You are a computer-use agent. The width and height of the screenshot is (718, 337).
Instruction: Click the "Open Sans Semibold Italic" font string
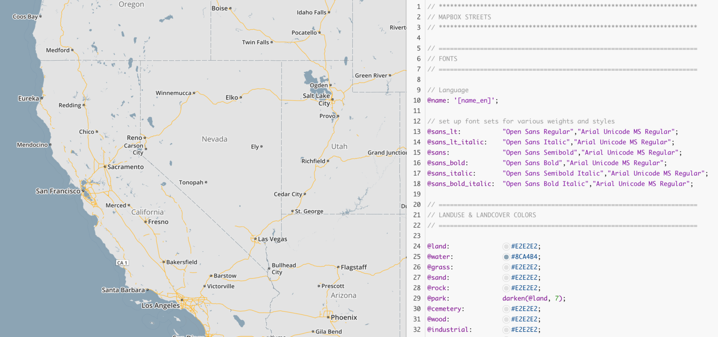click(555, 173)
